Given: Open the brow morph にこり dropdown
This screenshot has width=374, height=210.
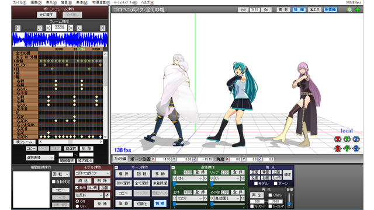Looking at the screenshot, I should tap(190, 198).
